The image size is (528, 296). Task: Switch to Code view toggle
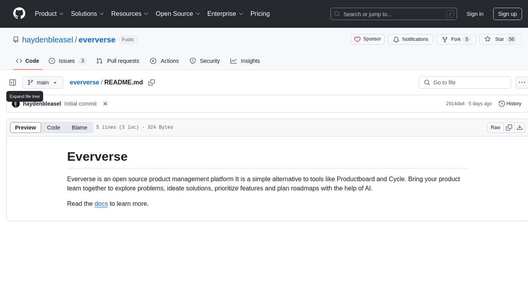coord(54,127)
